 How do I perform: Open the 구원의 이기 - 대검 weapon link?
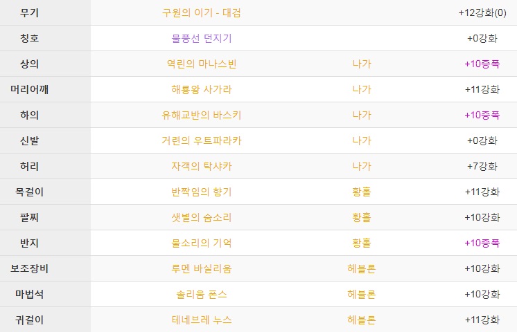[201, 13]
